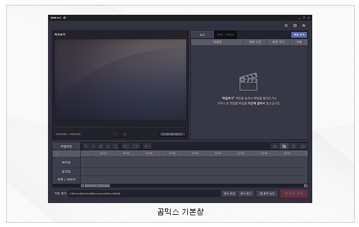Switch to the 자막 / 이미지 tab
Image resolution: width=359 pixels, height=227 pixels.
click(x=225, y=35)
